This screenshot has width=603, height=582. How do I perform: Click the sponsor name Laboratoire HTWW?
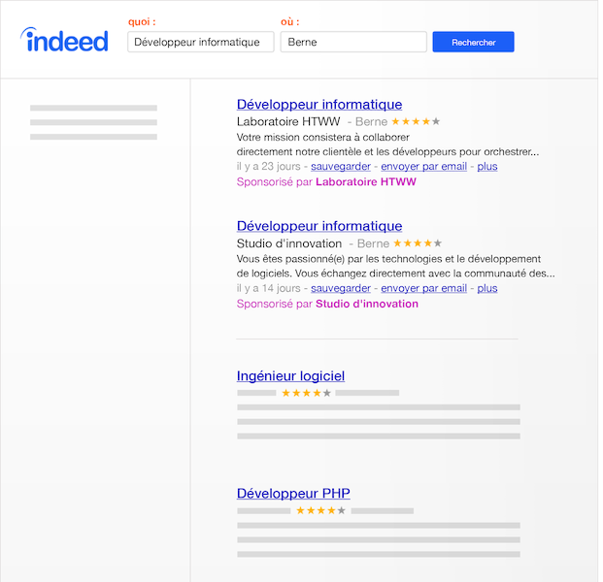coord(366,181)
